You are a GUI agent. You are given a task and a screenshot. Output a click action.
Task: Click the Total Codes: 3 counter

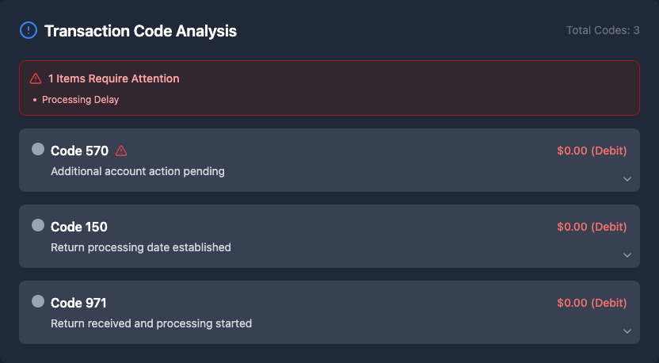[603, 30]
